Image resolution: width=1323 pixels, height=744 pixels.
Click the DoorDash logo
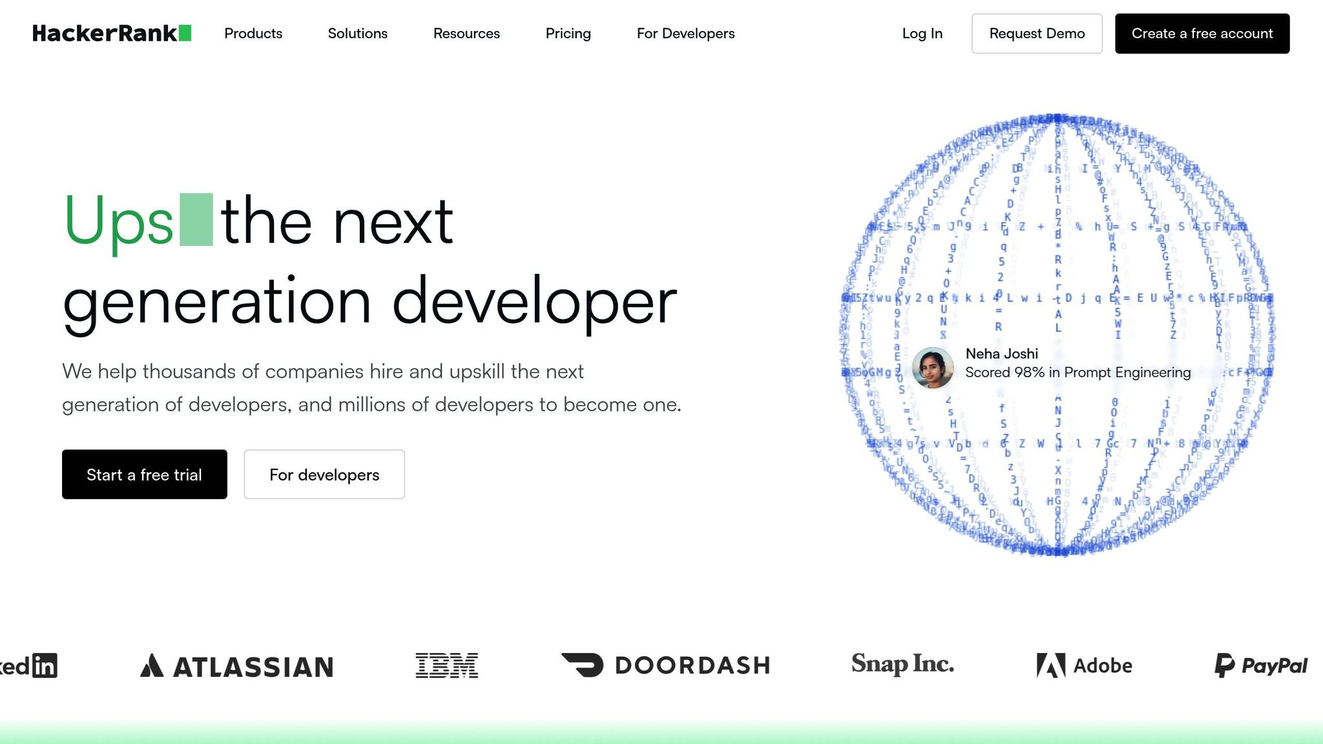pyautogui.click(x=666, y=665)
